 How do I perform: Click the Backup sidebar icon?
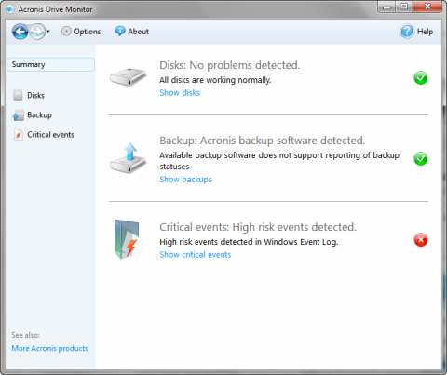point(18,115)
